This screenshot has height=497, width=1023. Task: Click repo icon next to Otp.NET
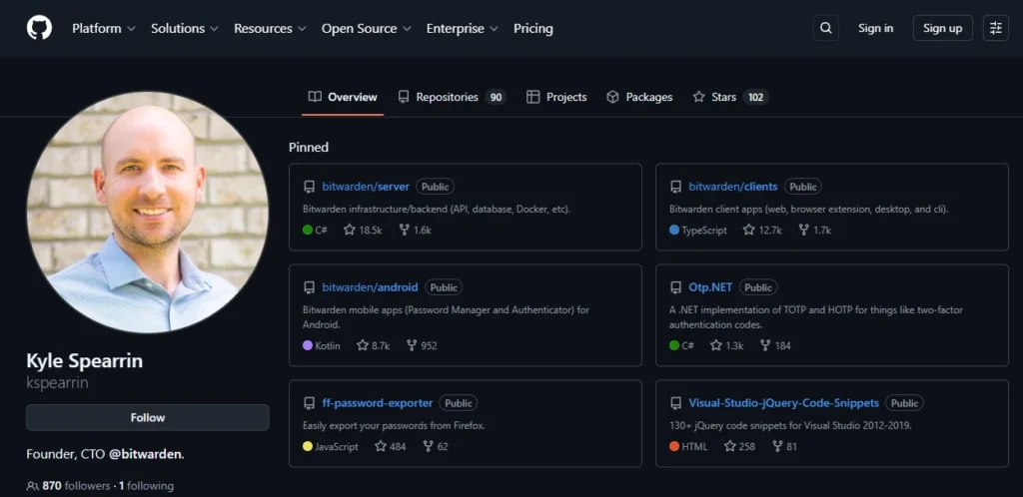(676, 287)
